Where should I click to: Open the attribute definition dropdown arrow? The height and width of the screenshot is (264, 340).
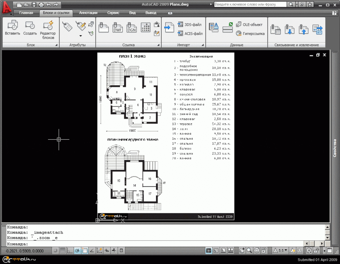point(80,36)
